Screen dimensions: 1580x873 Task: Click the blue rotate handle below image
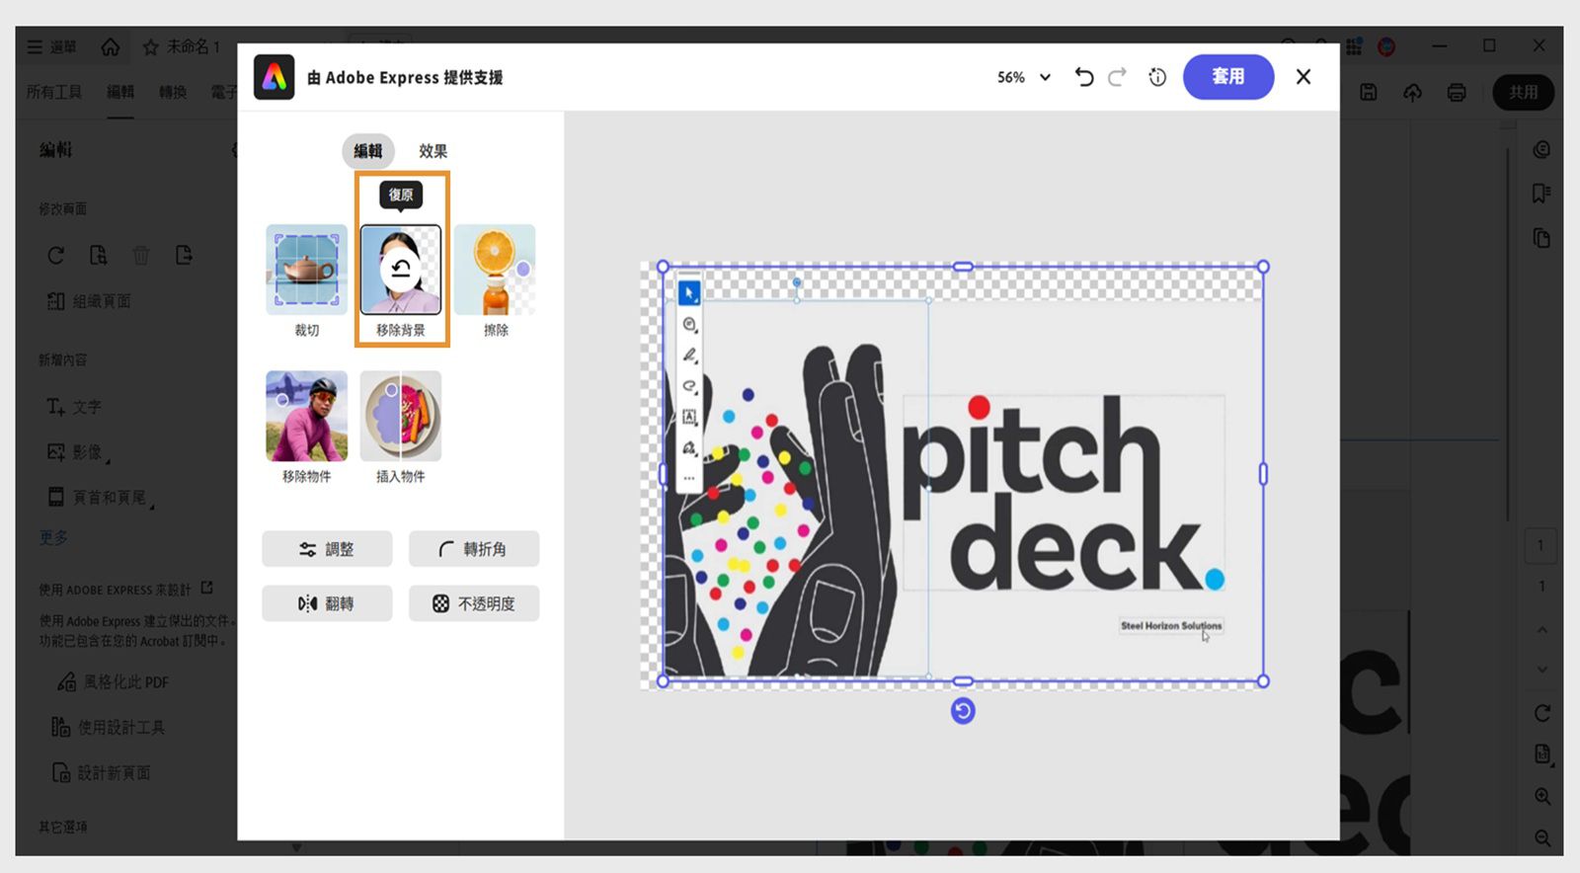[963, 711]
